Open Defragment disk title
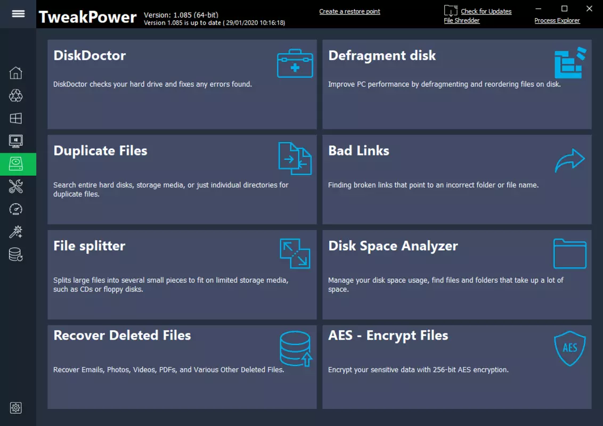 coord(382,56)
